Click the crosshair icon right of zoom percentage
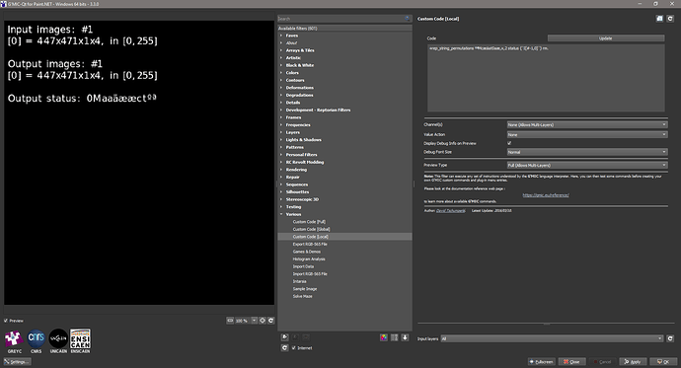Image resolution: width=681 pixels, height=368 pixels. pyautogui.click(x=263, y=321)
